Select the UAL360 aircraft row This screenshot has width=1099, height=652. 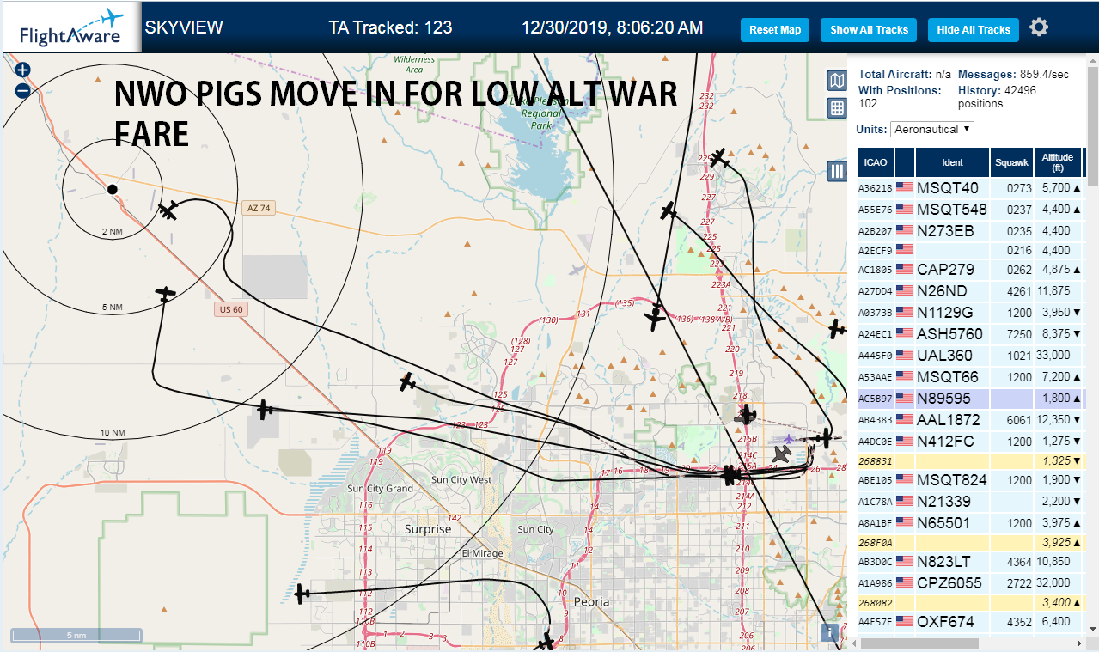971,355
